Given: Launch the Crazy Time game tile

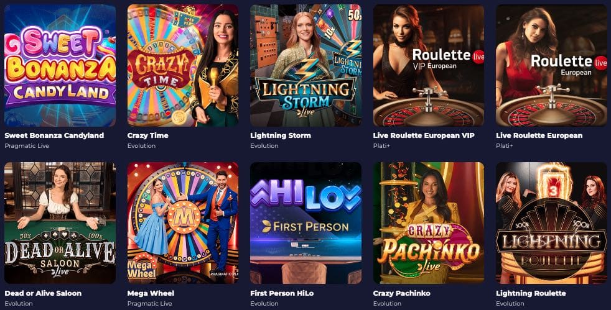Looking at the screenshot, I should pyautogui.click(x=183, y=65).
